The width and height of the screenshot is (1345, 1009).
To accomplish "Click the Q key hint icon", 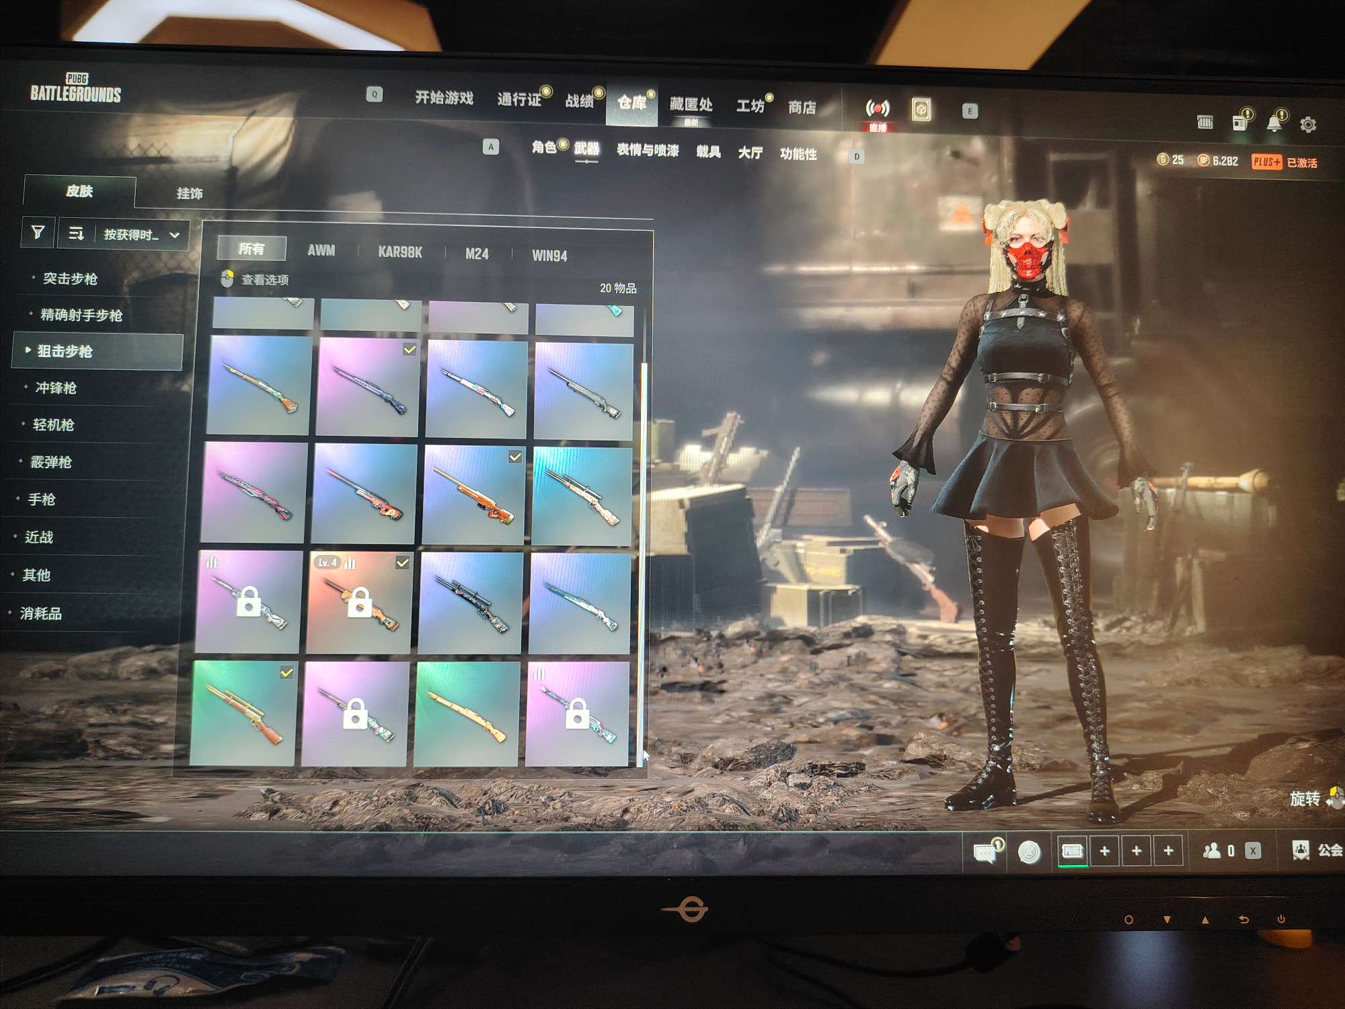I will pos(375,94).
